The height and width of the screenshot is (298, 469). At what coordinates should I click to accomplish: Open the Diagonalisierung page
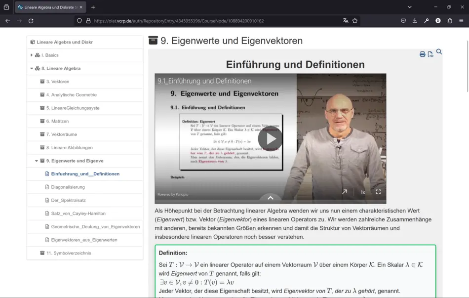click(x=68, y=187)
